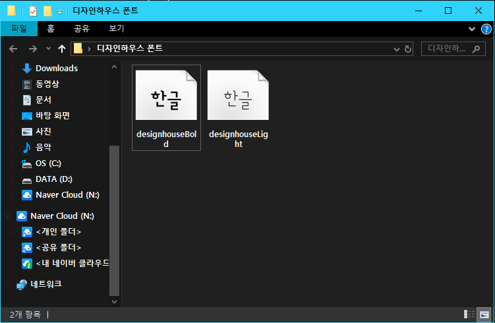Expand the 네트워크 tree node
This screenshot has height=323, width=495.
(7, 285)
